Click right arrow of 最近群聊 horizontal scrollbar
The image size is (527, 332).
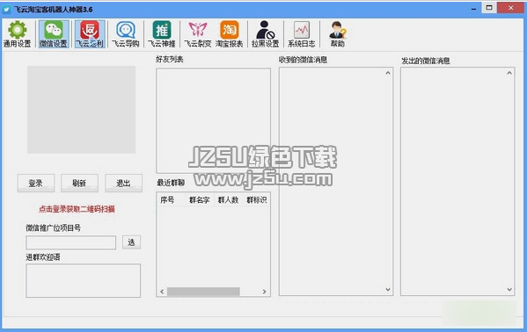(264, 292)
